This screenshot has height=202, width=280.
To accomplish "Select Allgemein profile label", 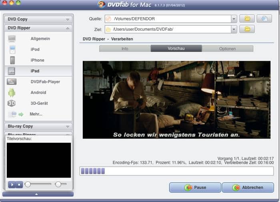I will point(40,39).
